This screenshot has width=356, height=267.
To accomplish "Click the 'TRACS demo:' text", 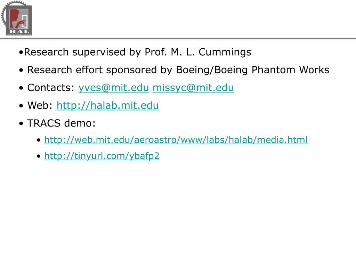I will [61, 123].
